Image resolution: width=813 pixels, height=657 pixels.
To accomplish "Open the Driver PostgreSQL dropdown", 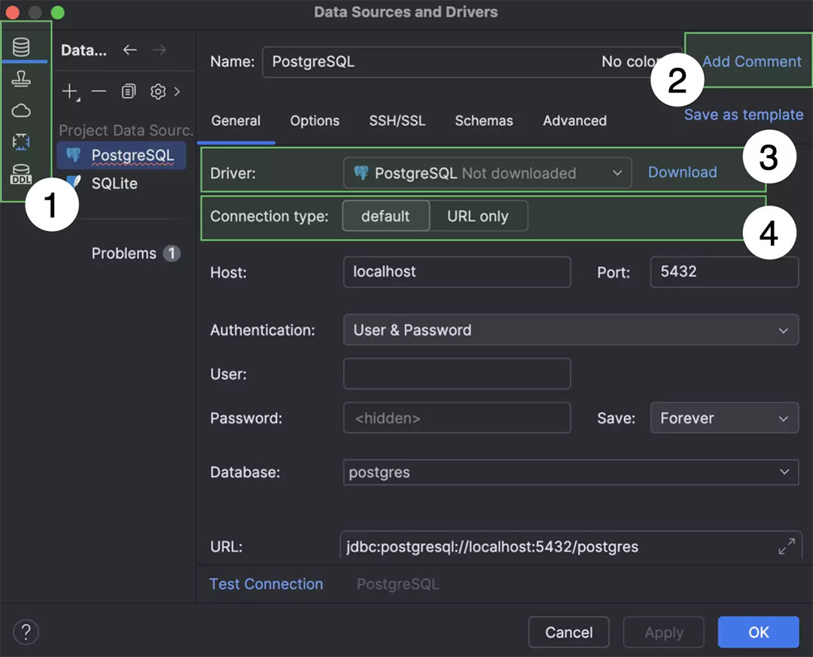I will coord(487,173).
